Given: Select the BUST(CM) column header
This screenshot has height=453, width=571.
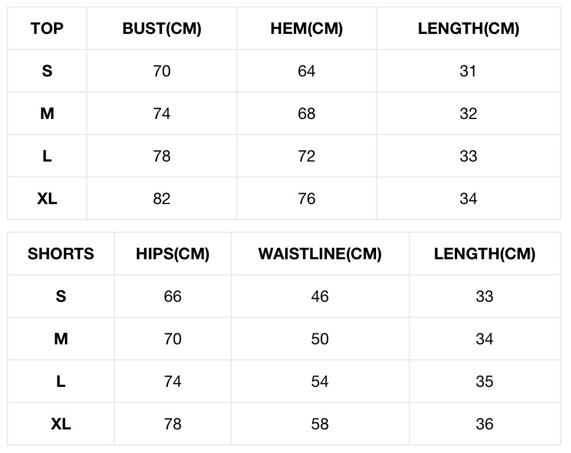Looking at the screenshot, I should (x=162, y=29).
